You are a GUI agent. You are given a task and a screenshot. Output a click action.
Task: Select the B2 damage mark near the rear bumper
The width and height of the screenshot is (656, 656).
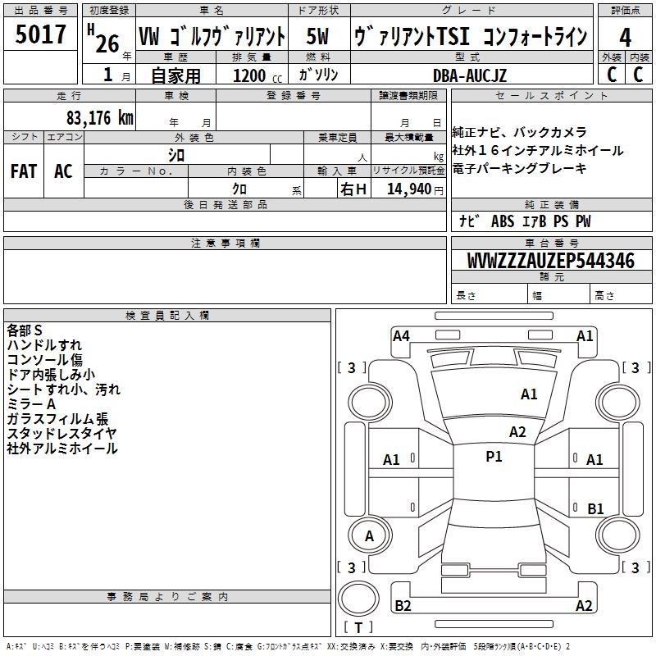coord(403,605)
